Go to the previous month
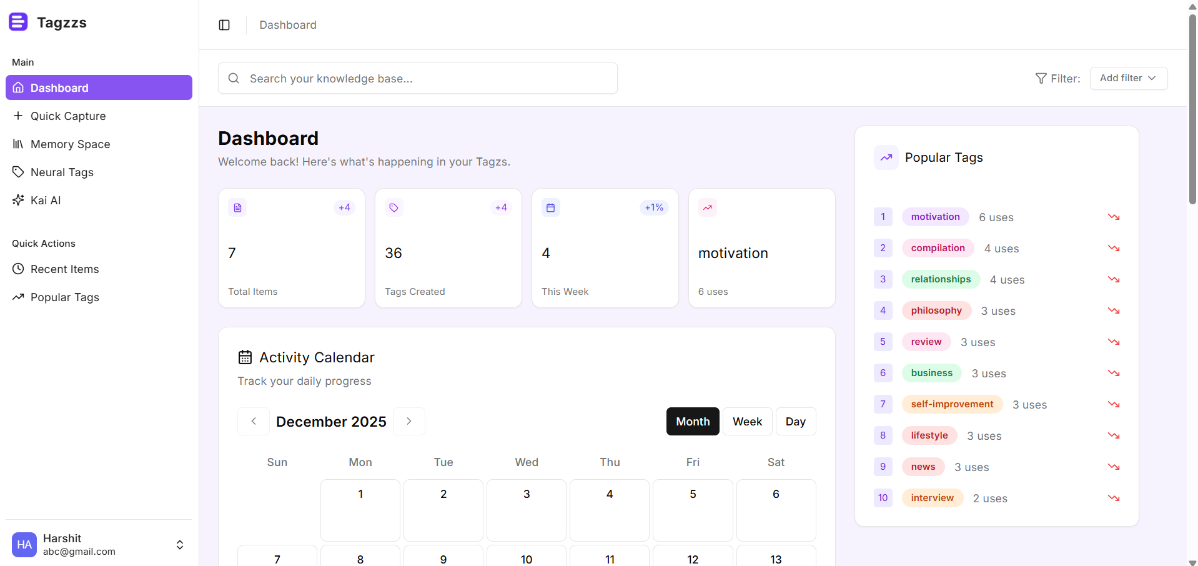The image size is (1198, 566). pyautogui.click(x=254, y=422)
